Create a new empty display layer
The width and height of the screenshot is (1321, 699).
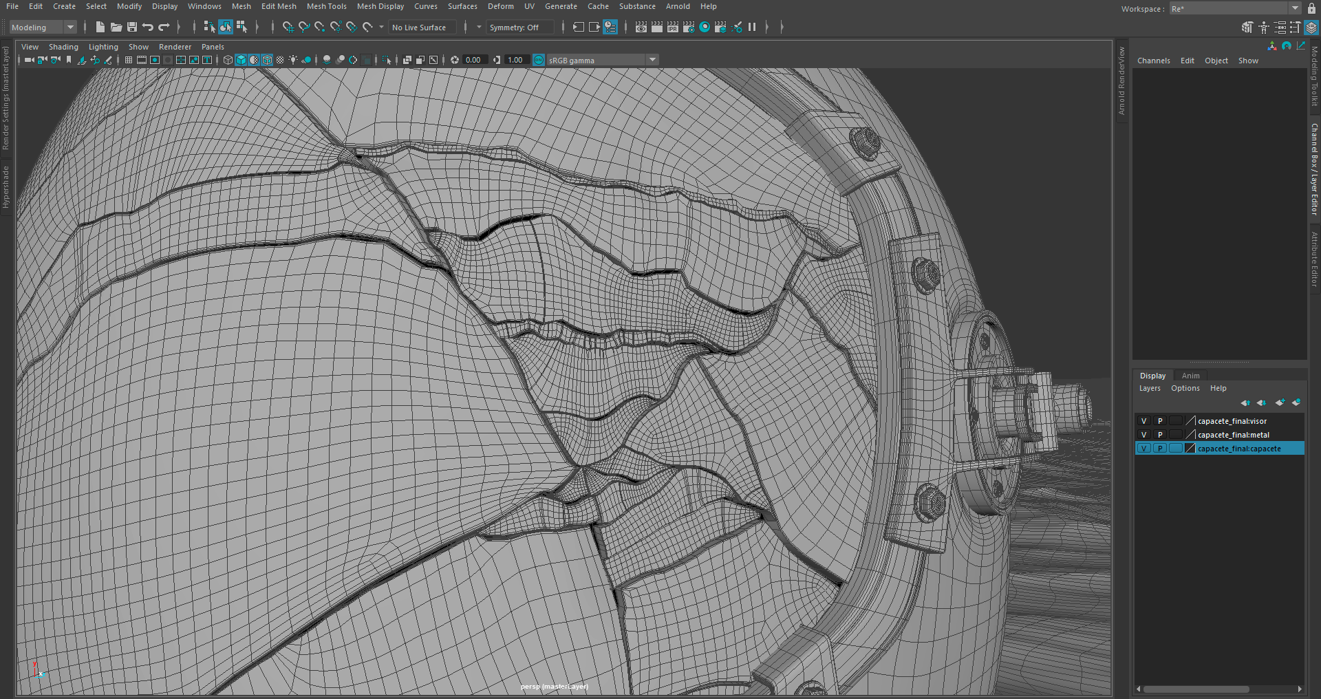pos(1279,402)
